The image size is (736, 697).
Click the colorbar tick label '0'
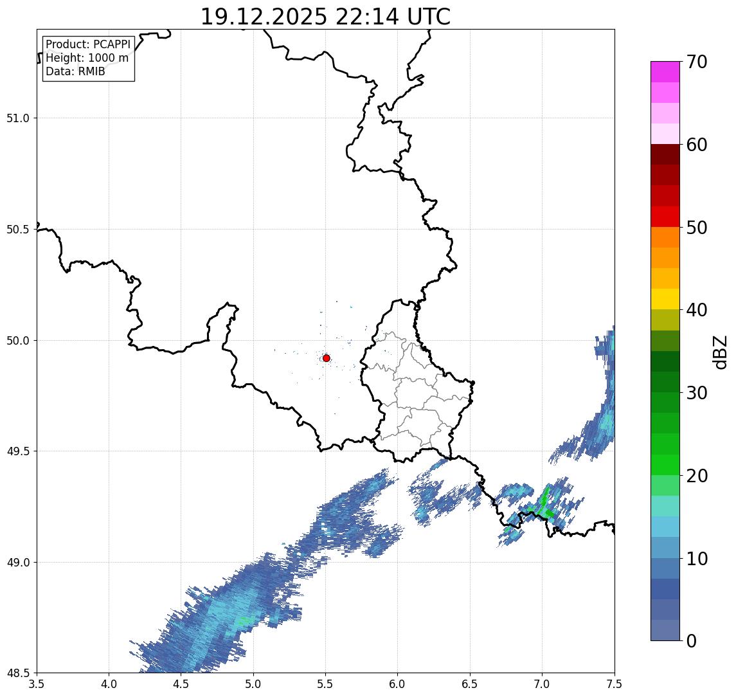point(692,640)
